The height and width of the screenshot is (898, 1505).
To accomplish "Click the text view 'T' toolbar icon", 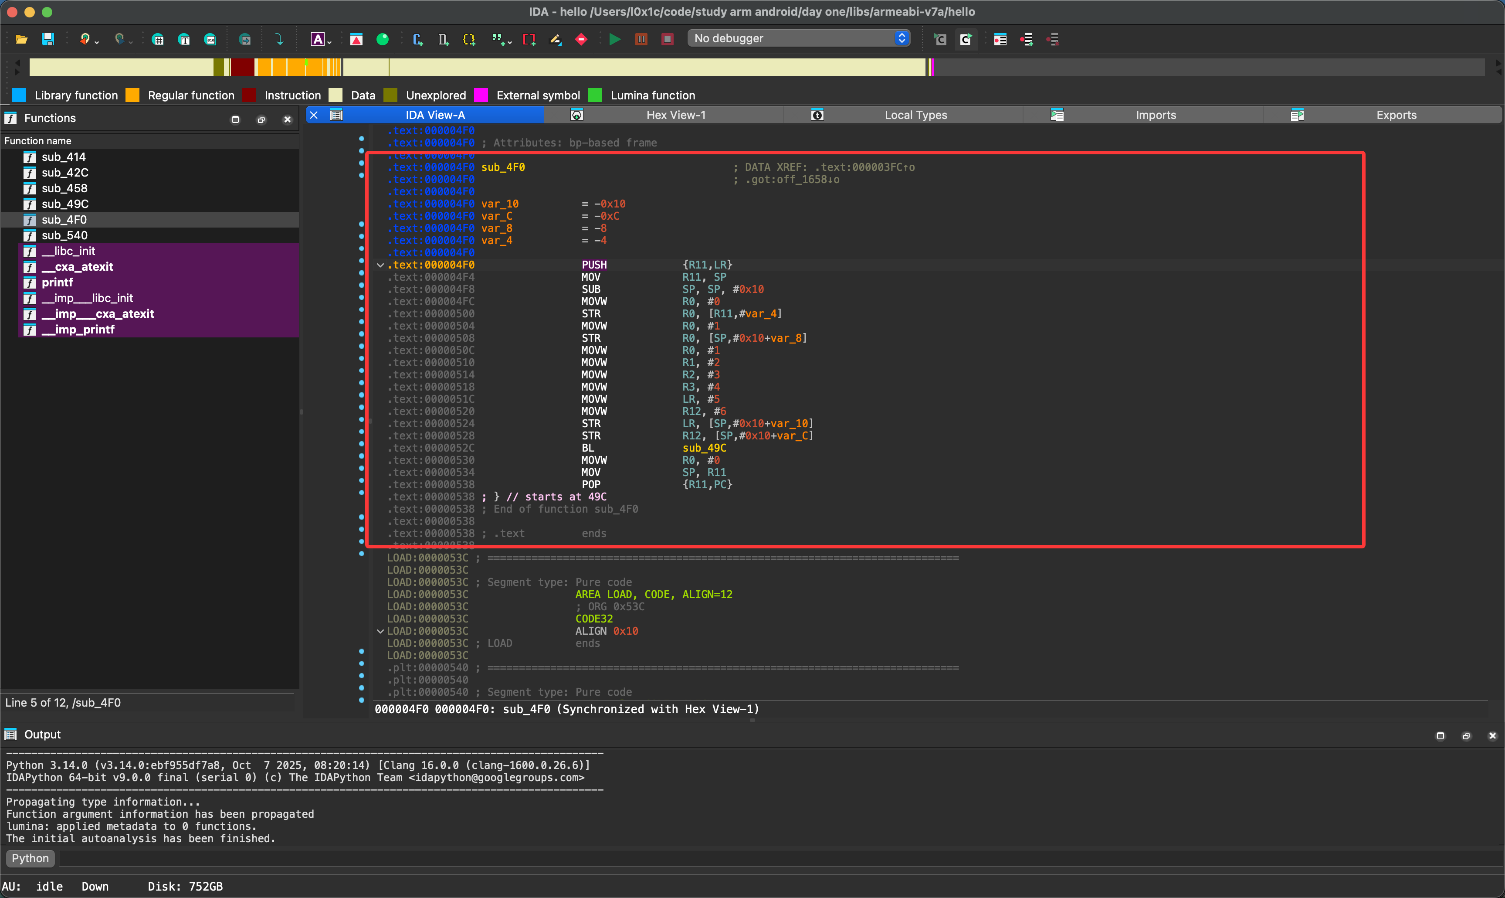I will [x=184, y=39].
